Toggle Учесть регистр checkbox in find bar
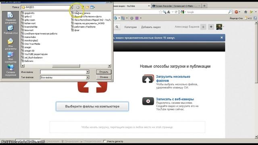This screenshot has height=145, width=258. 104,141
